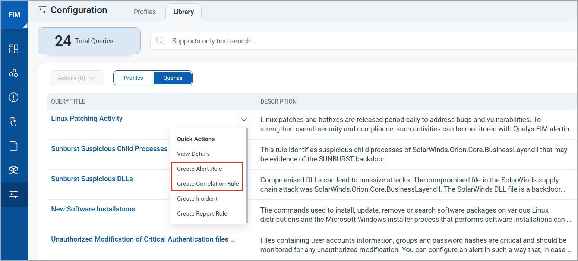Open the document icon in sidebar
This screenshot has width=578, height=261.
coord(14,146)
